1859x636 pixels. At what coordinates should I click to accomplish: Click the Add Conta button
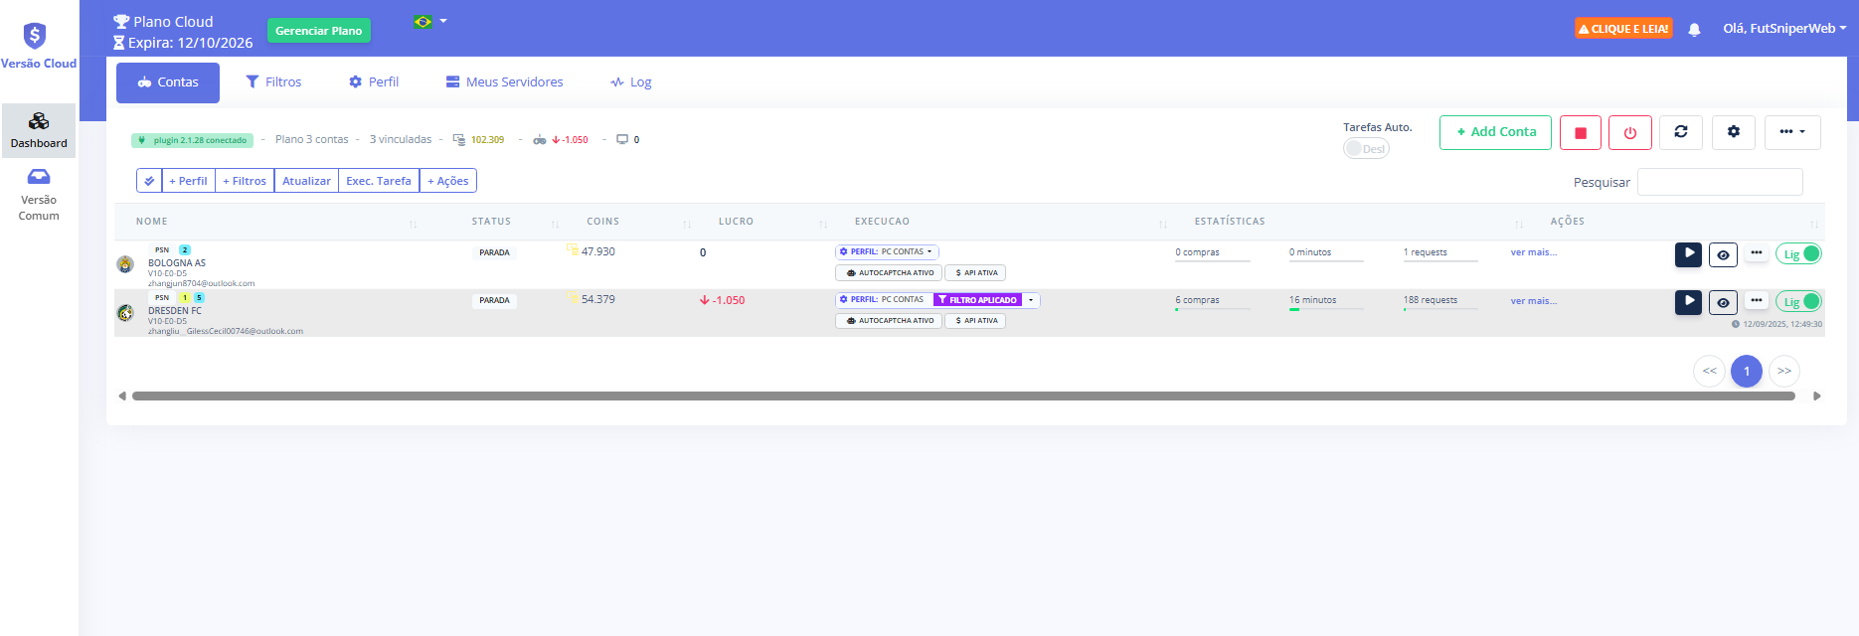pyautogui.click(x=1494, y=132)
